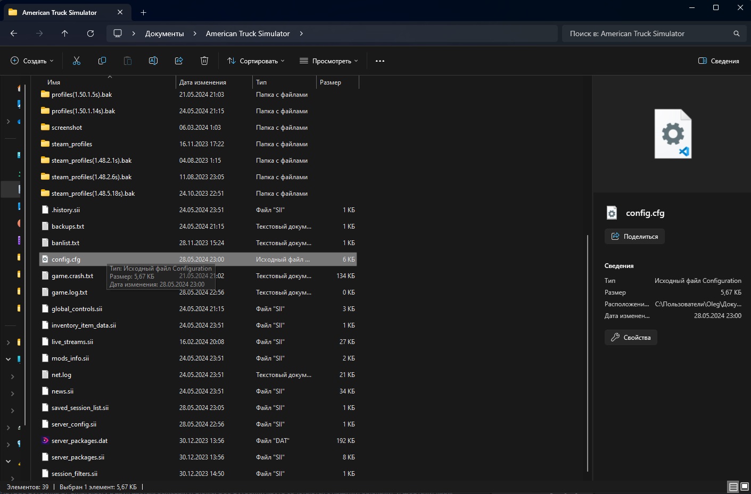751x494 pixels.
Task: Switch to details list view in status bar
Action: point(733,487)
